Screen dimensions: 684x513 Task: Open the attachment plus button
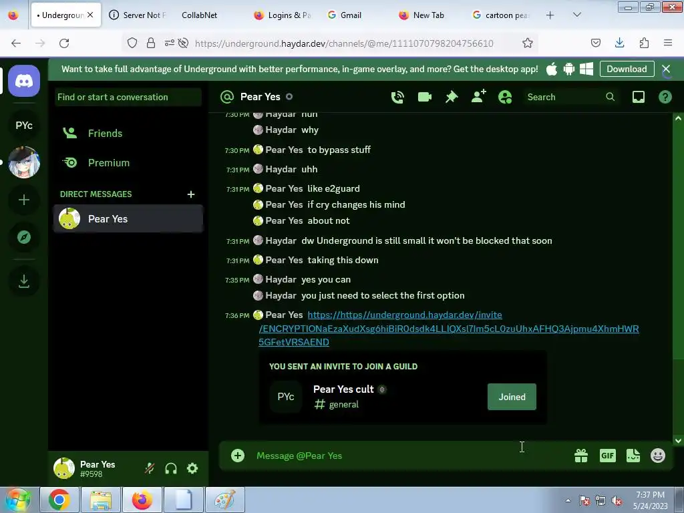[238, 456]
